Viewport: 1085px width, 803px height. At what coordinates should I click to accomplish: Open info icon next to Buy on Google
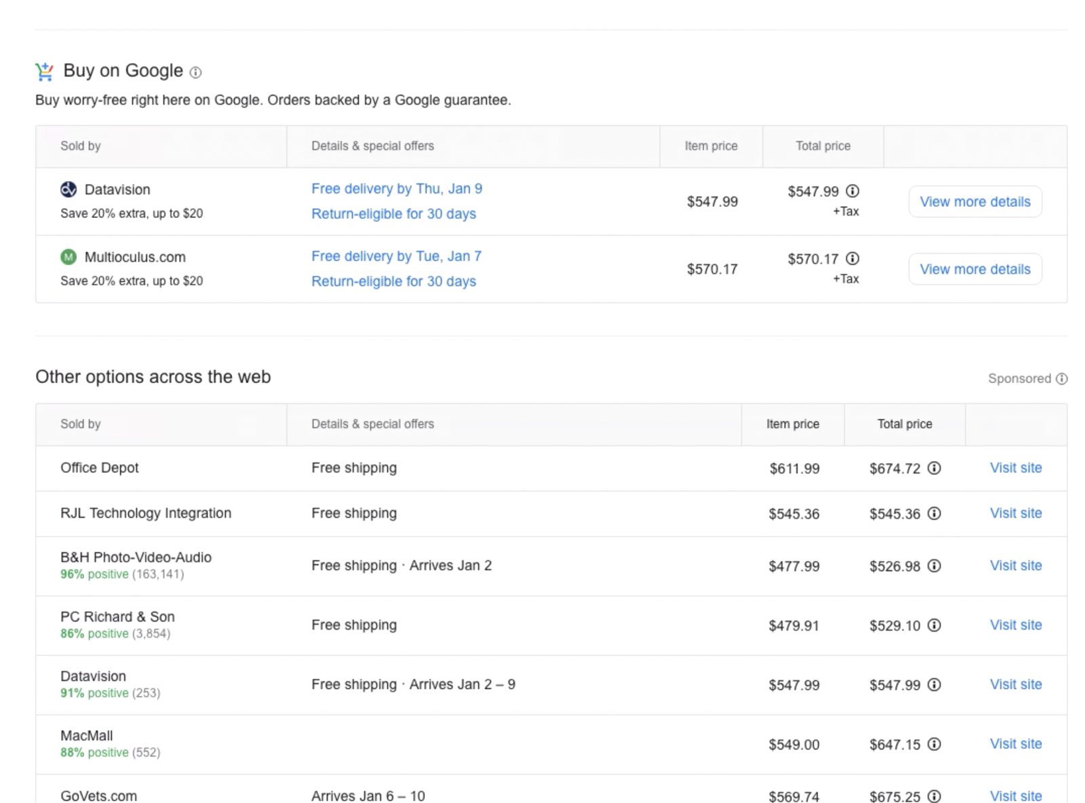[x=195, y=73]
